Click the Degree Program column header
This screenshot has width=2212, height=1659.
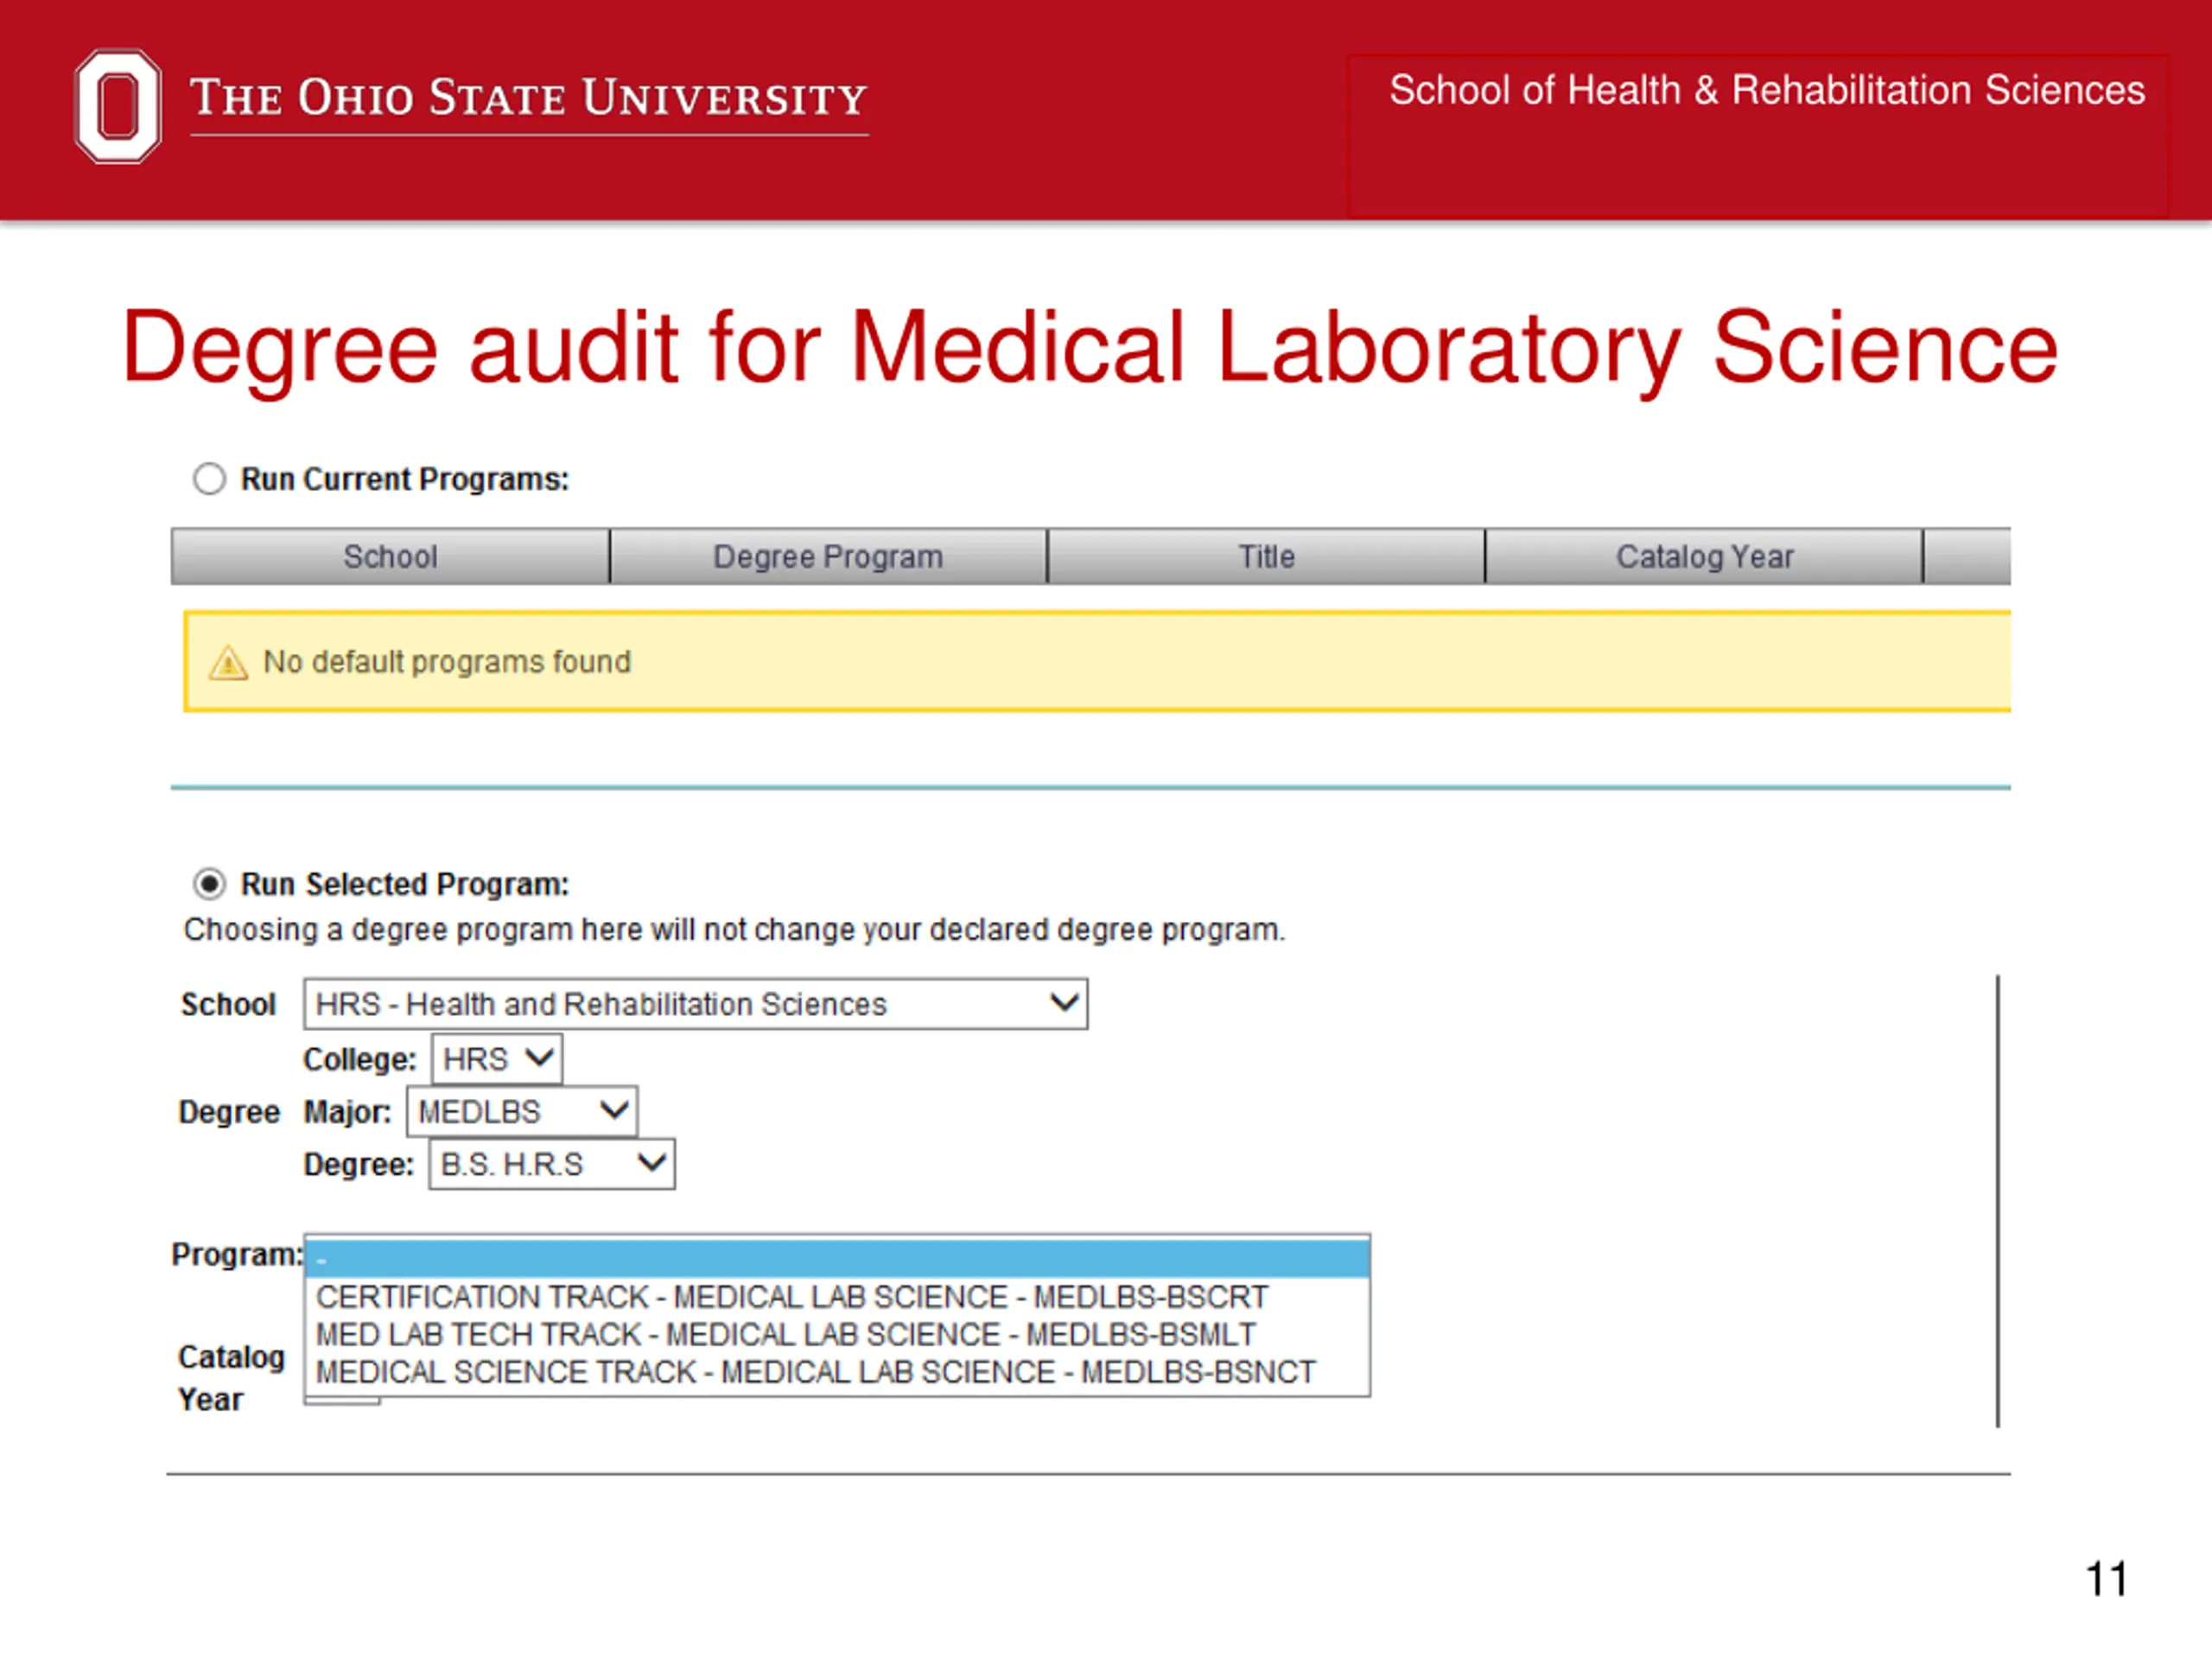coord(828,556)
